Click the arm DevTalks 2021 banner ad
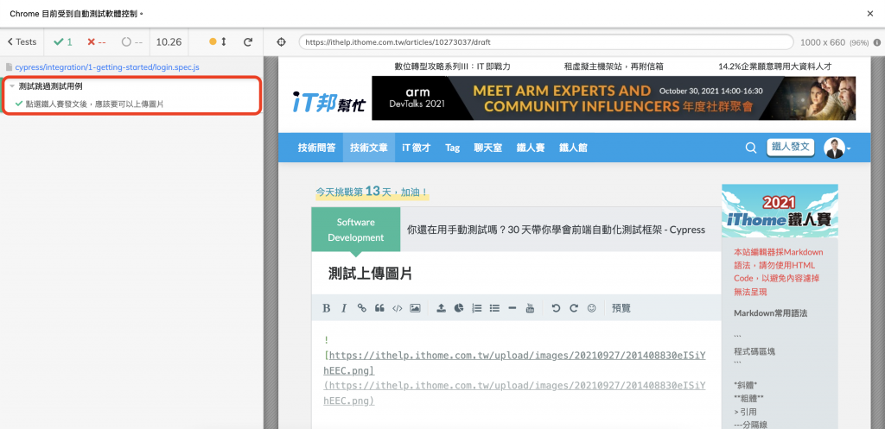The width and height of the screenshot is (885, 429). [x=614, y=98]
